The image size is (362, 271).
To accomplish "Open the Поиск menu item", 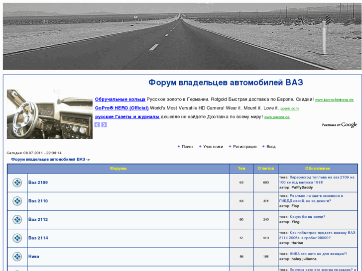I will click(x=187, y=147).
